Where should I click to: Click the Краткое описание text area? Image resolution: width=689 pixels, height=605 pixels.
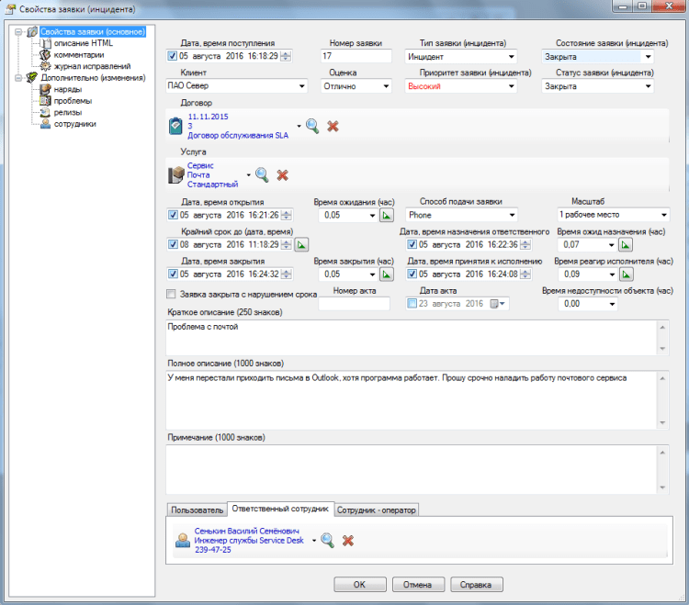(x=412, y=338)
